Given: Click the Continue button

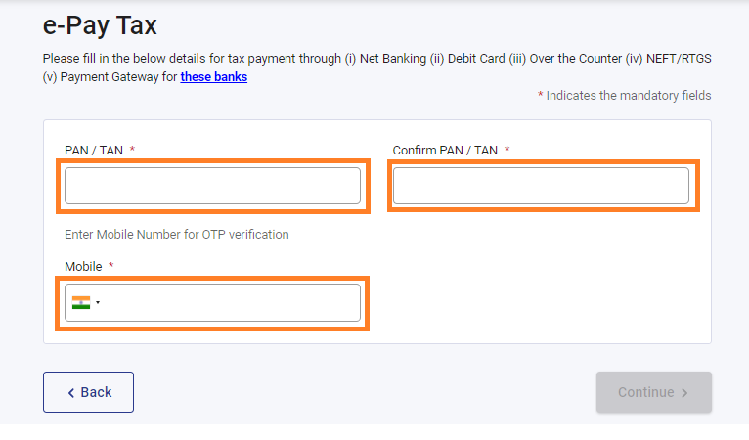Looking at the screenshot, I should 654,392.
